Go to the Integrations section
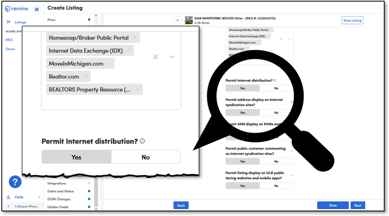389x216 pixels. click(x=57, y=183)
